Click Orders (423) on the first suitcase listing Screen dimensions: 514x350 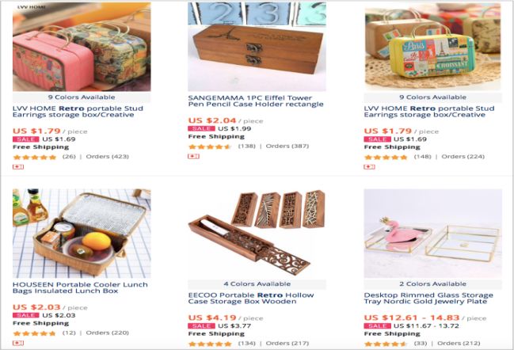click(107, 157)
